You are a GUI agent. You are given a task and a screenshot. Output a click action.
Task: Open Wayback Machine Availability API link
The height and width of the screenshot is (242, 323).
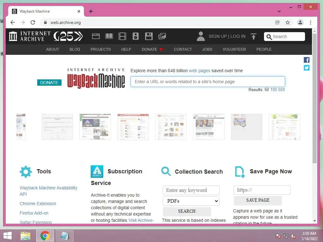point(48,191)
